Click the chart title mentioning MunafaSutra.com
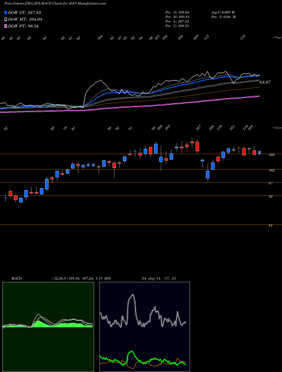 55,3
